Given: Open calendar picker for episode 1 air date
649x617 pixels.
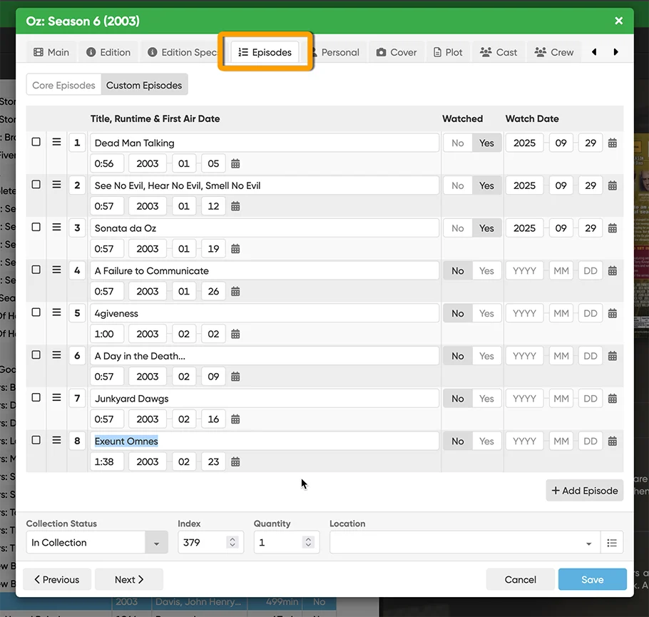Looking at the screenshot, I should click(x=235, y=163).
